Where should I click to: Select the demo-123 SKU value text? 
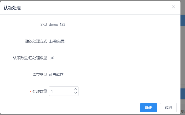pos(57,24)
